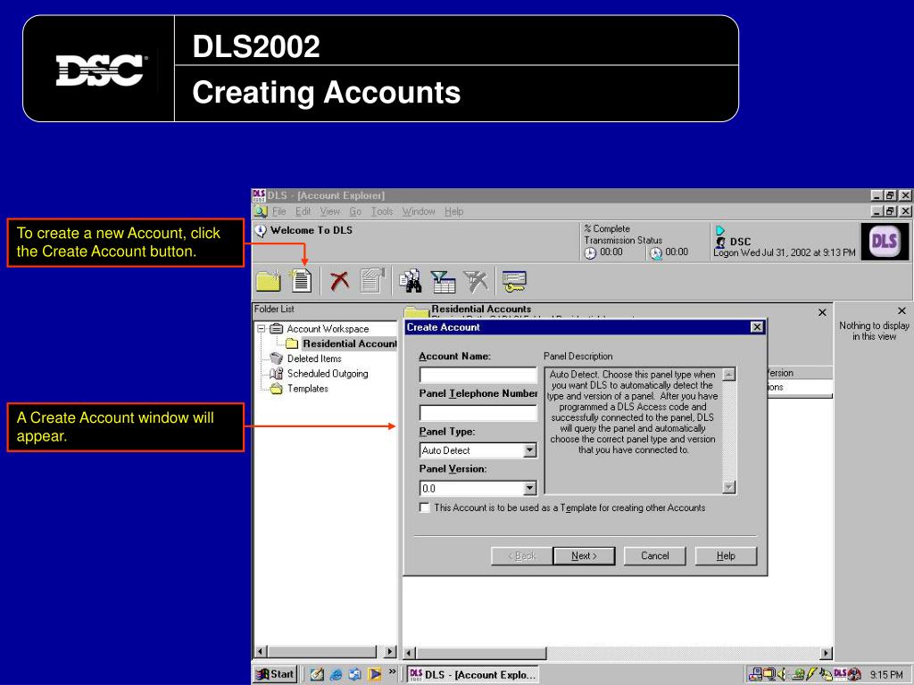Open the Go menu
Image resolution: width=914 pixels, height=685 pixels.
click(x=355, y=211)
